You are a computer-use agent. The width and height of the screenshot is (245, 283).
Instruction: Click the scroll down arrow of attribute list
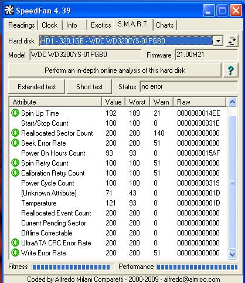[232, 254]
